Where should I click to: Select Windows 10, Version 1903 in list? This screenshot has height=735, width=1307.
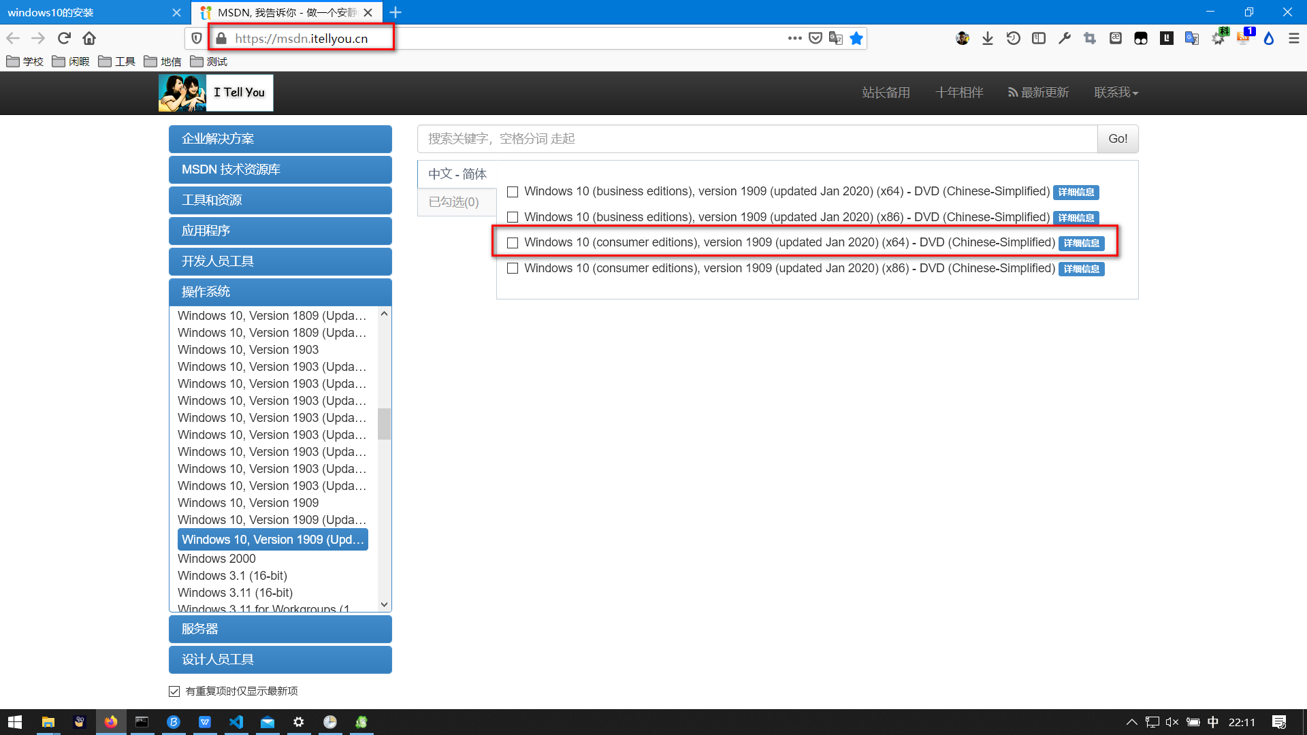pos(248,350)
